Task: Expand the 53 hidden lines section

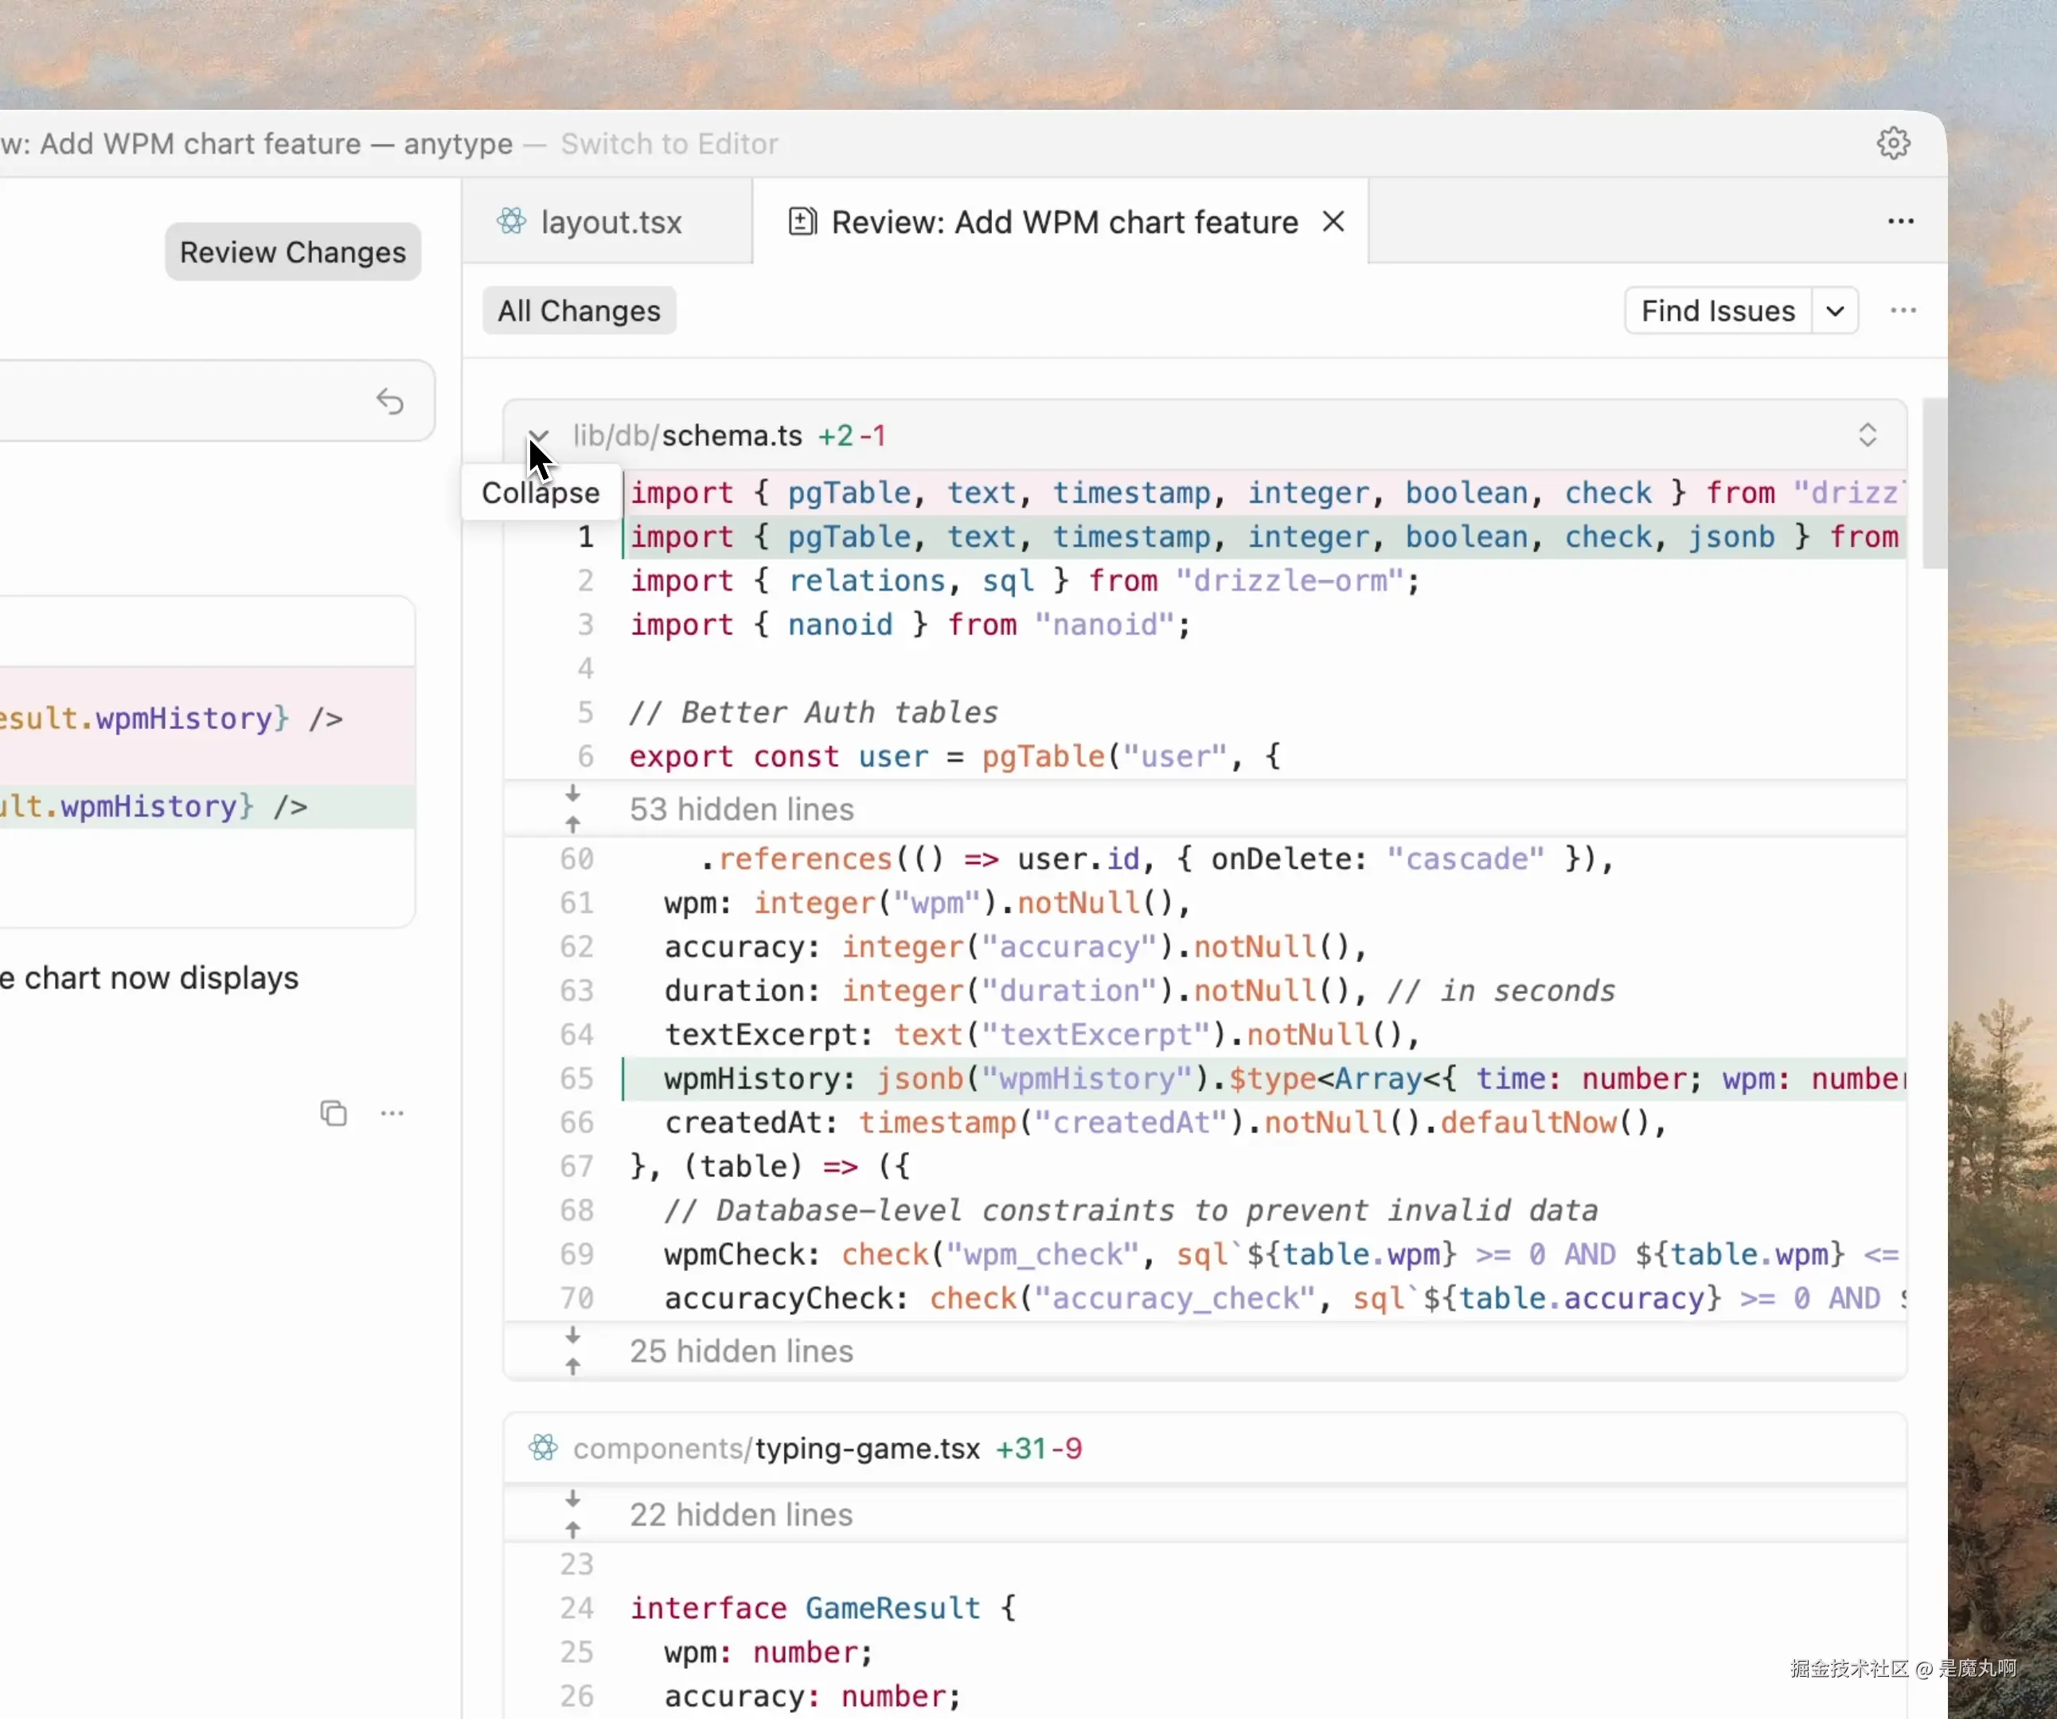Action: [x=740, y=809]
